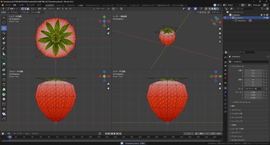This screenshot has height=145, width=270.
Task: Toggle the lock for Location X
Action: coord(263,70)
